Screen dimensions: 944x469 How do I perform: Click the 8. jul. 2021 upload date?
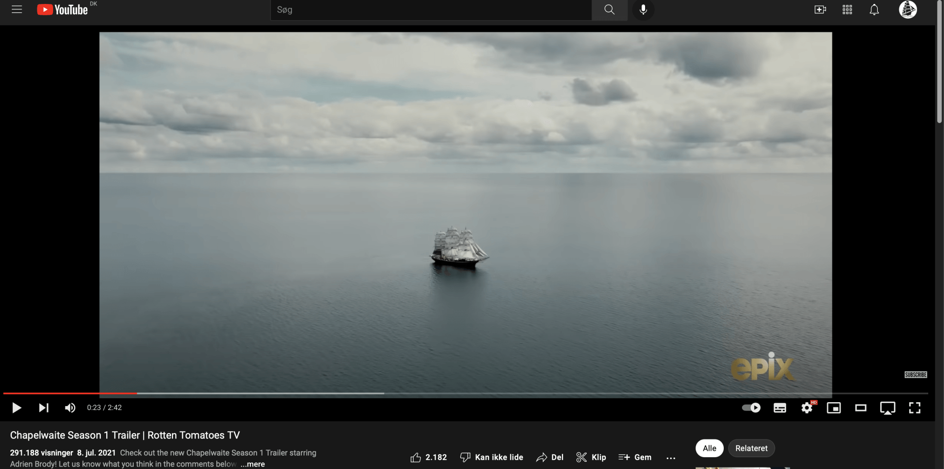96,453
